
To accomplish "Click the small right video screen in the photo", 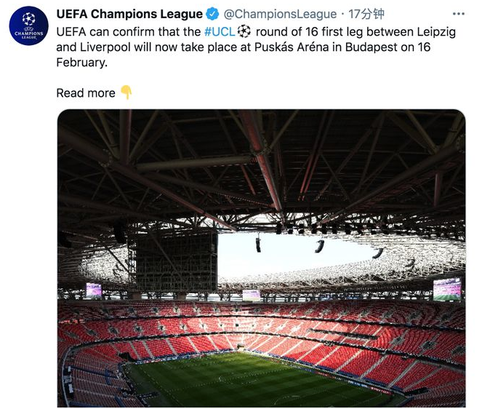I will pyautogui.click(x=446, y=288).
